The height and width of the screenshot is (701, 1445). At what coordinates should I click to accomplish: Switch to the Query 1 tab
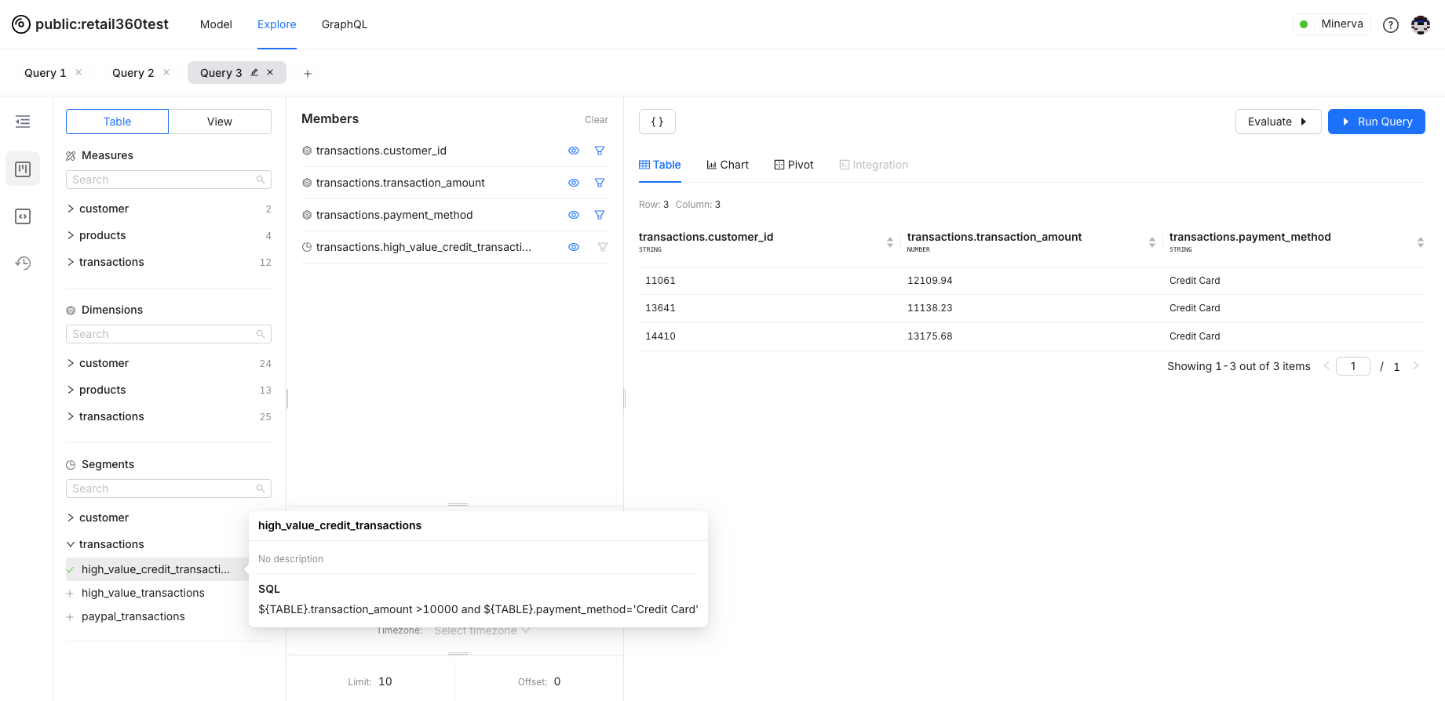coord(45,73)
